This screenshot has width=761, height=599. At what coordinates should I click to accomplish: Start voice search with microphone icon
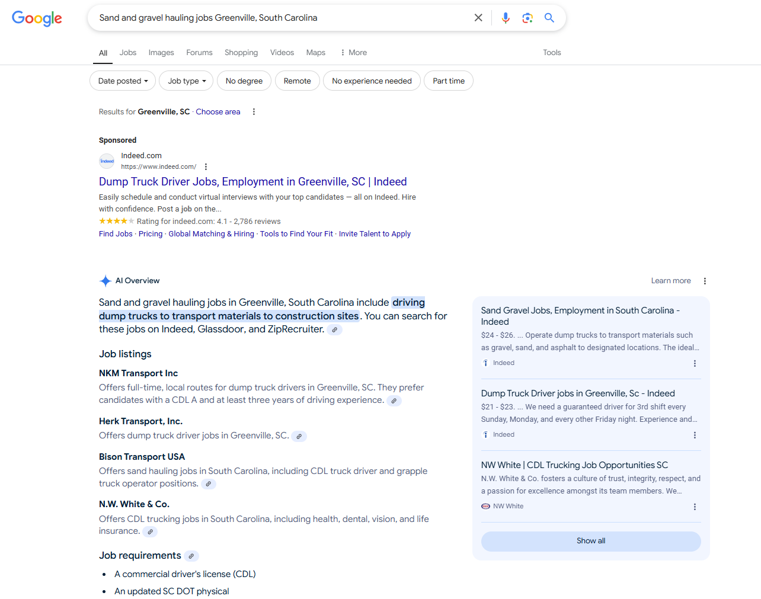coord(506,18)
